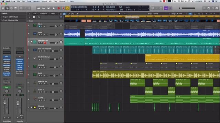The width and height of the screenshot is (220, 123).
Task: Click the BASS track instrument icon
Action: pyautogui.click(x=35, y=74)
